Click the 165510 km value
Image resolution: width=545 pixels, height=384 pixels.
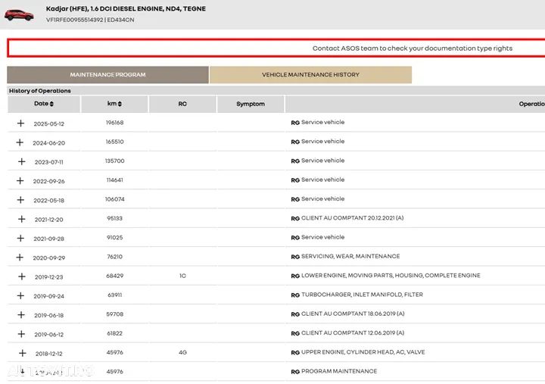pos(115,142)
